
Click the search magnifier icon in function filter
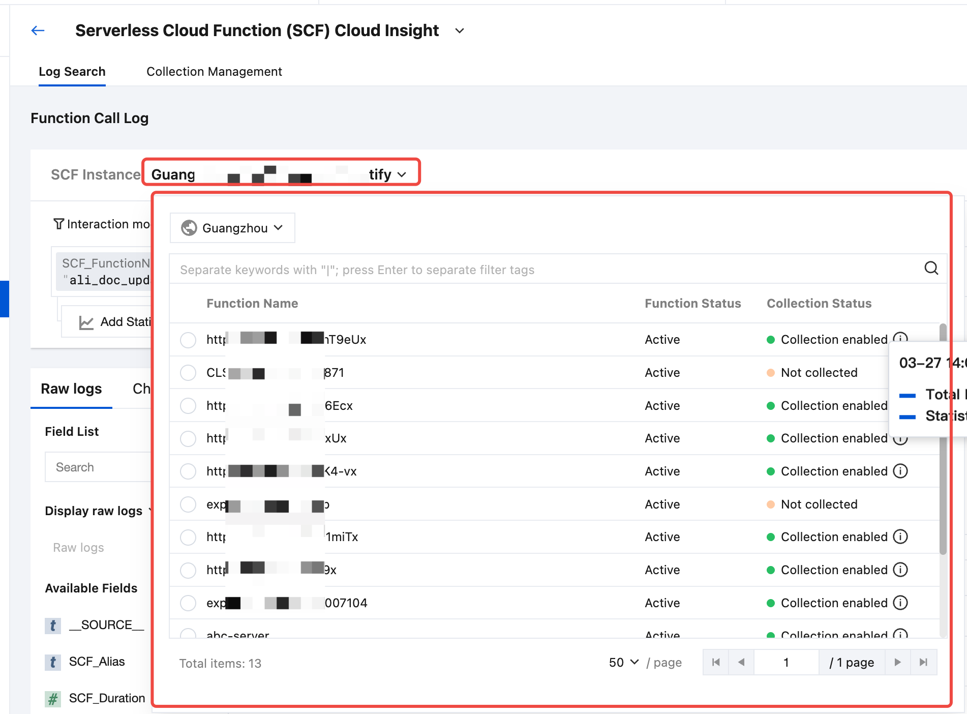pyautogui.click(x=931, y=268)
